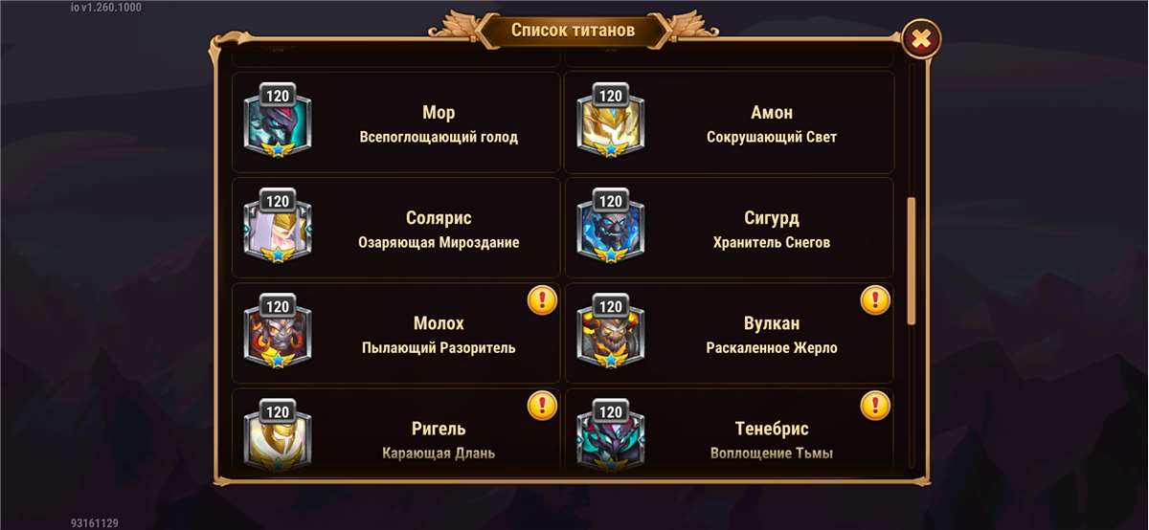This screenshot has width=1149, height=530.
Task: Open Амон Сокрушающий Свет entry
Action: (730, 122)
